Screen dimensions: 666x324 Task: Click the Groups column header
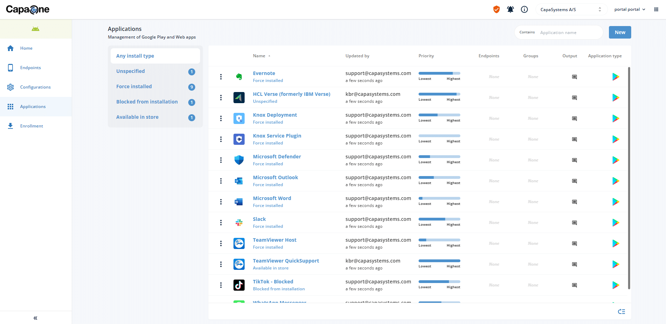(531, 56)
